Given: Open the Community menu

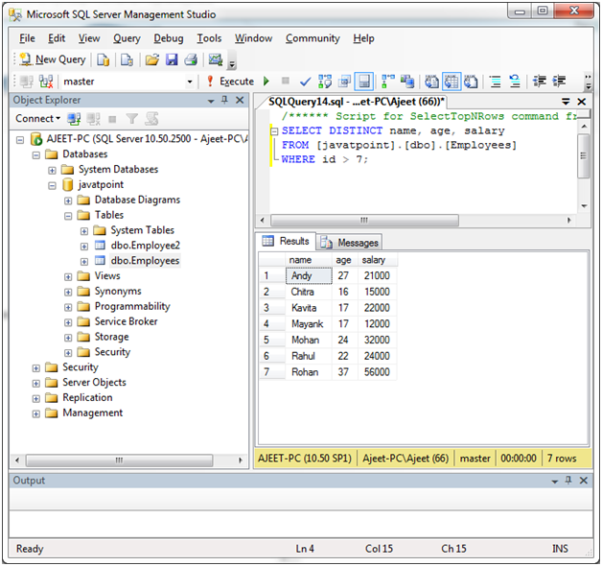Looking at the screenshot, I should click(313, 38).
